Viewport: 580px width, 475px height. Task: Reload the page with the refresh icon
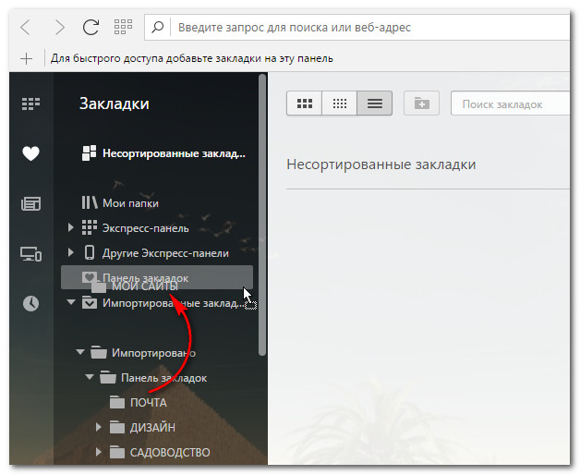(91, 27)
